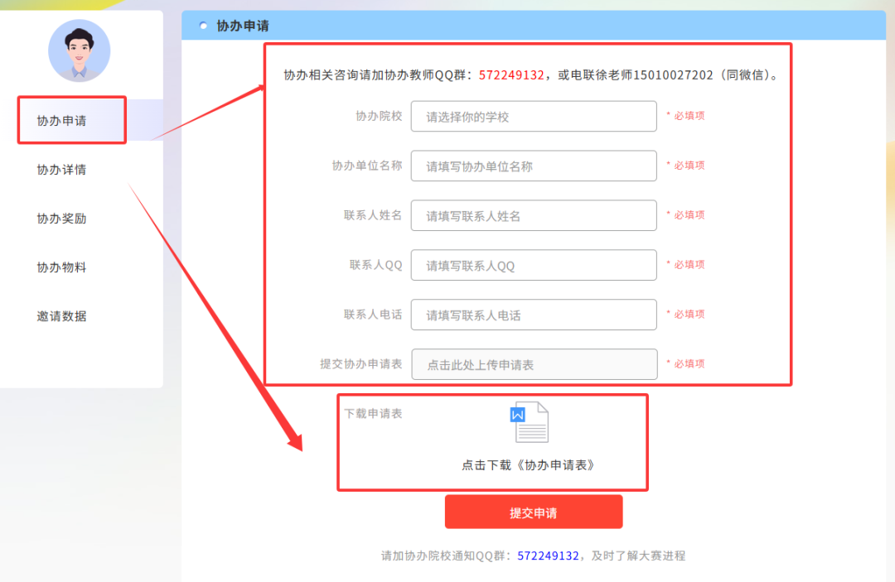Image resolution: width=895 pixels, height=582 pixels.
Task: Open 邀请数据 in the sidebar
Action: [x=61, y=316]
